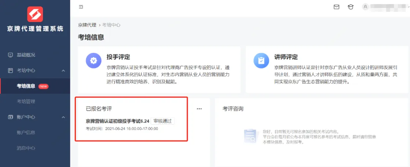Image resolution: width=410 pixels, height=167 pixels.
Task: Collapse the 考培中心 menu chevron
Action: (63, 71)
